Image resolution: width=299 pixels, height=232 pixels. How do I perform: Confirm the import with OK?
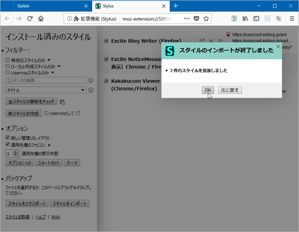[208, 90]
